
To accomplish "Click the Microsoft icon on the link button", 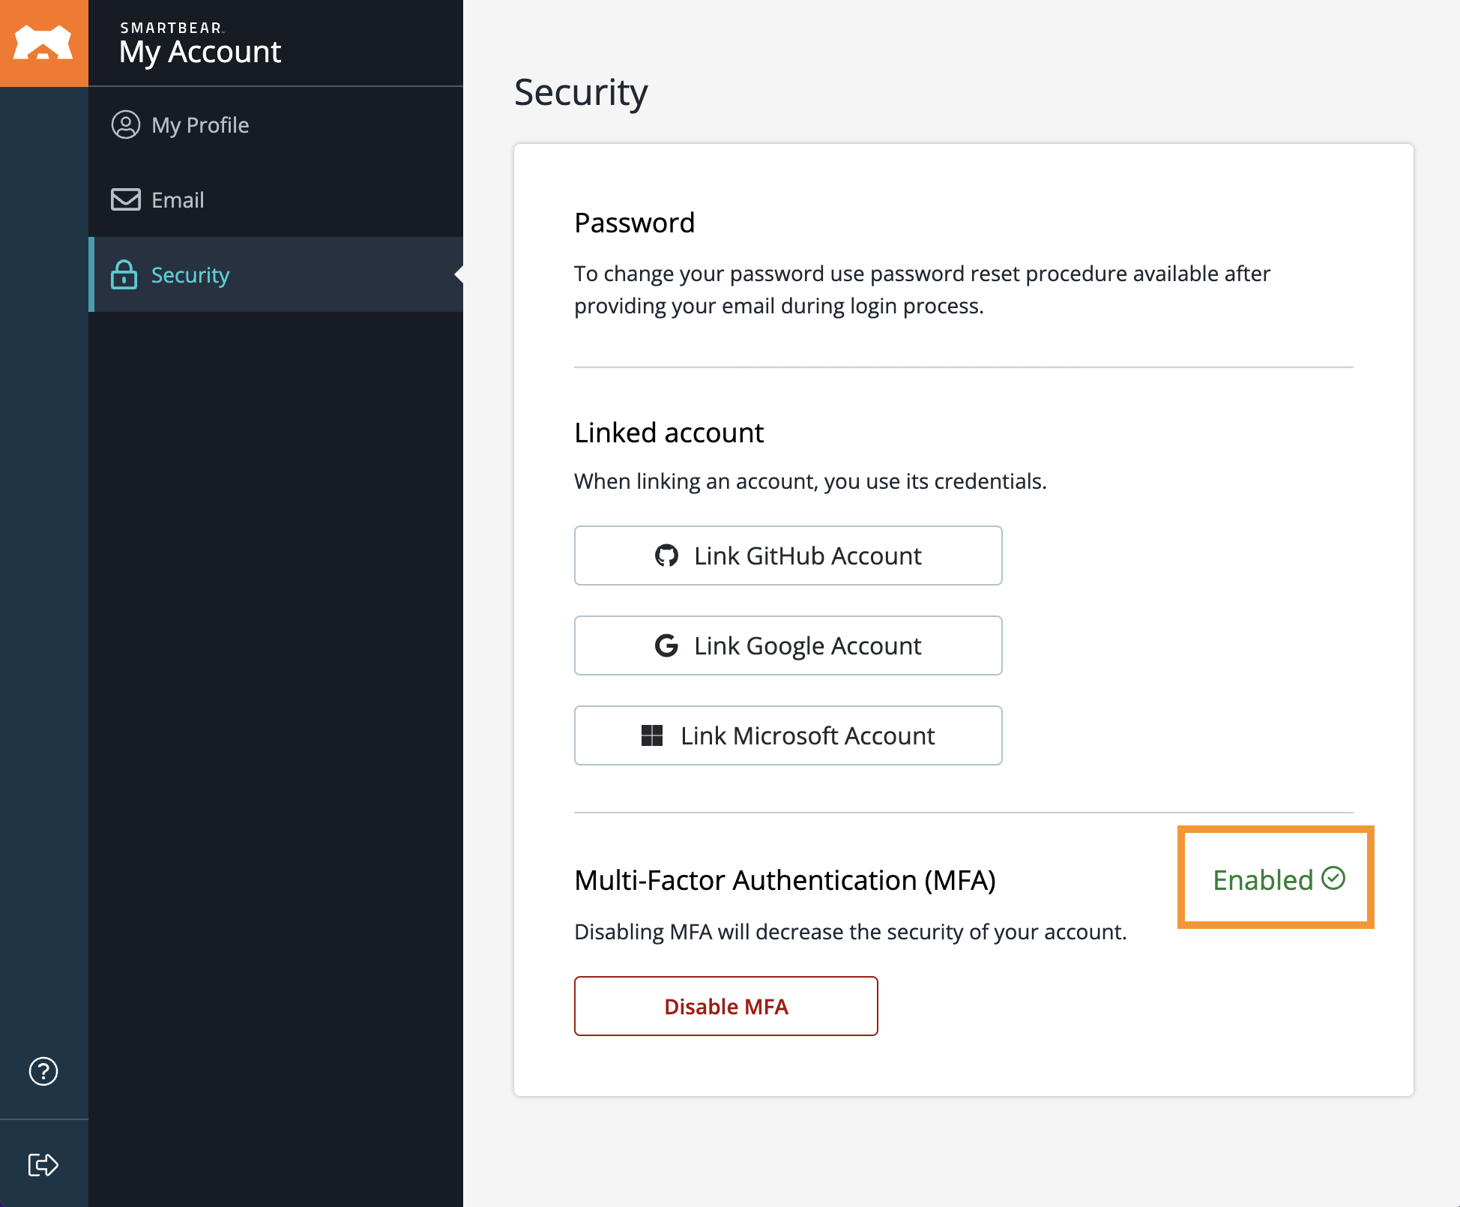I will click(651, 735).
